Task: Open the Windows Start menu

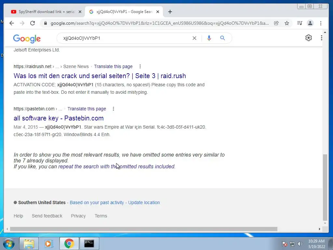Action: [9, 243]
